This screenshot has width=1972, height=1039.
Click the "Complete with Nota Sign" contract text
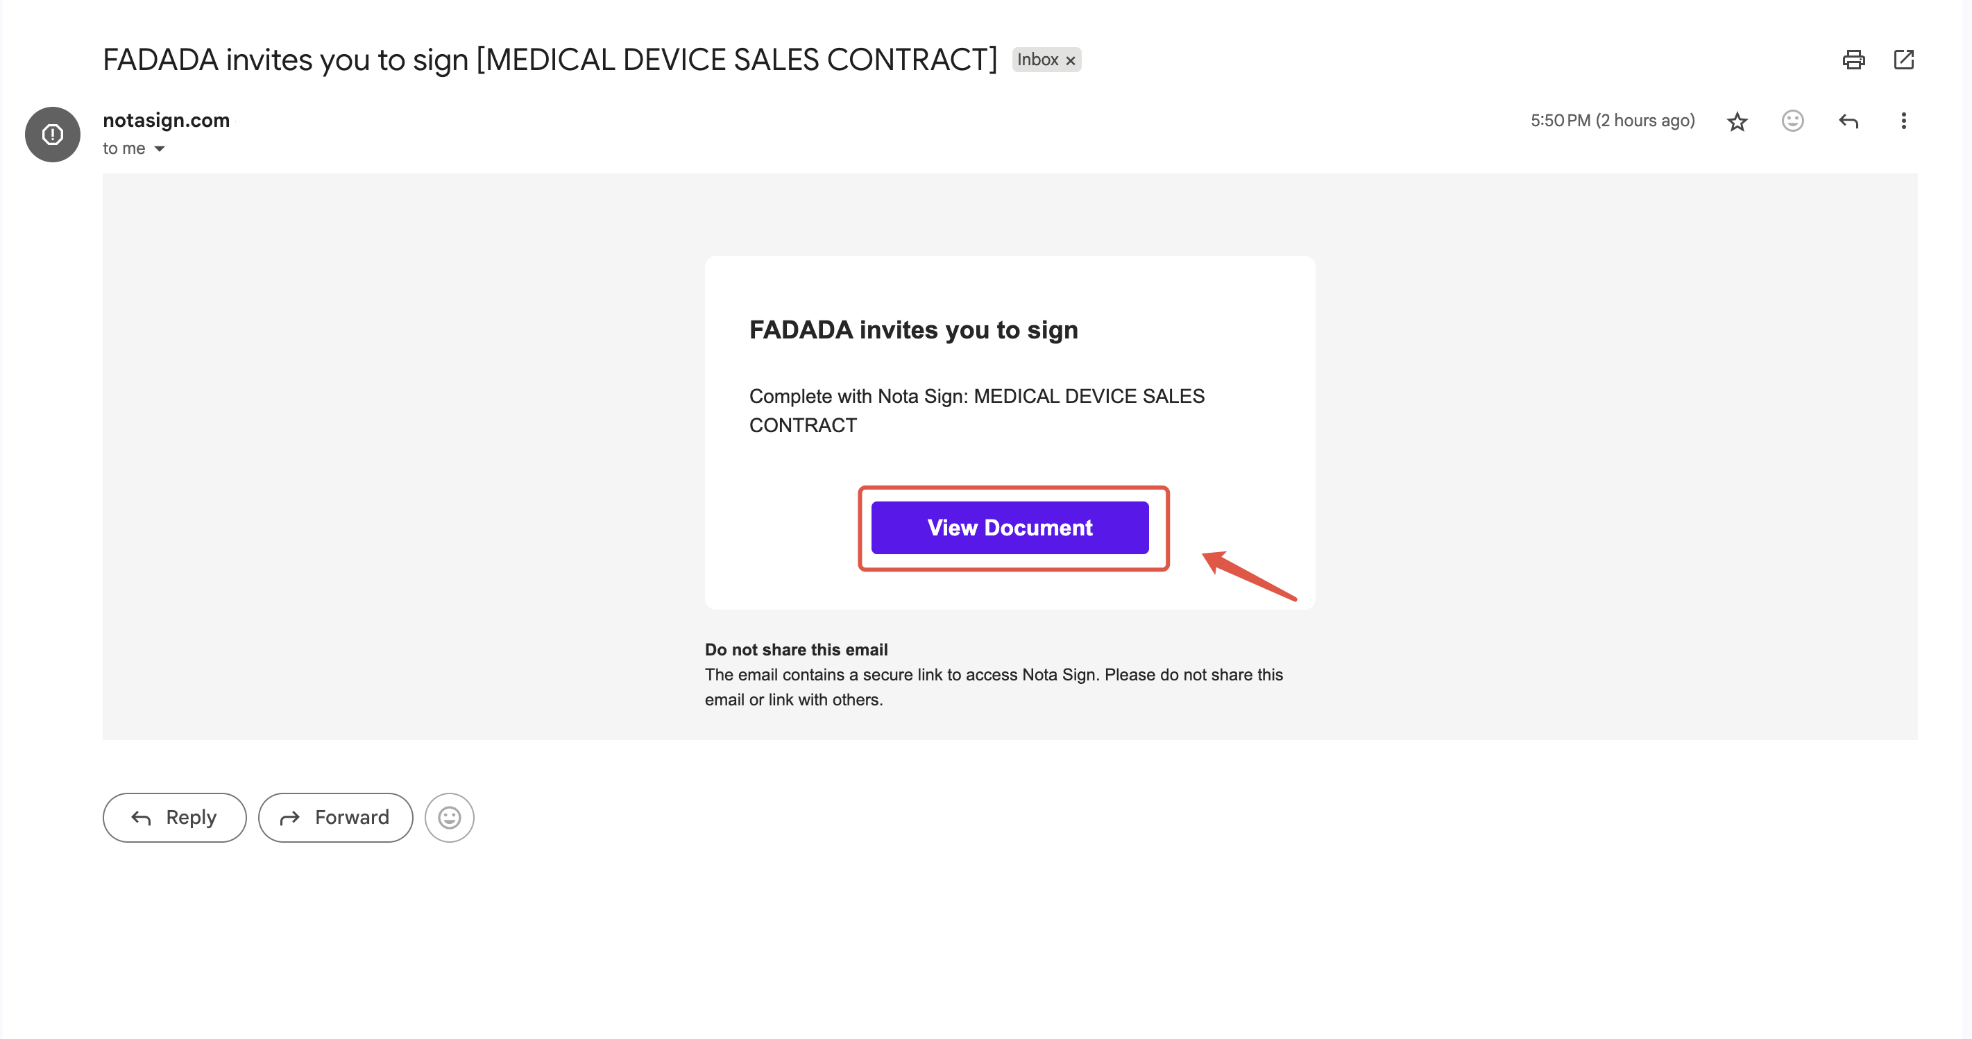976,410
